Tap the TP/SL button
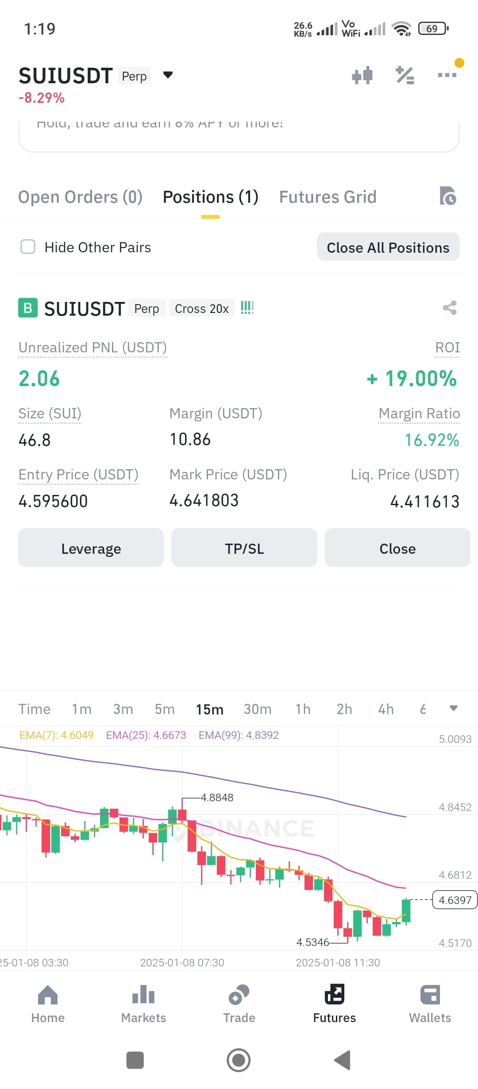478x1089 pixels. click(x=244, y=548)
